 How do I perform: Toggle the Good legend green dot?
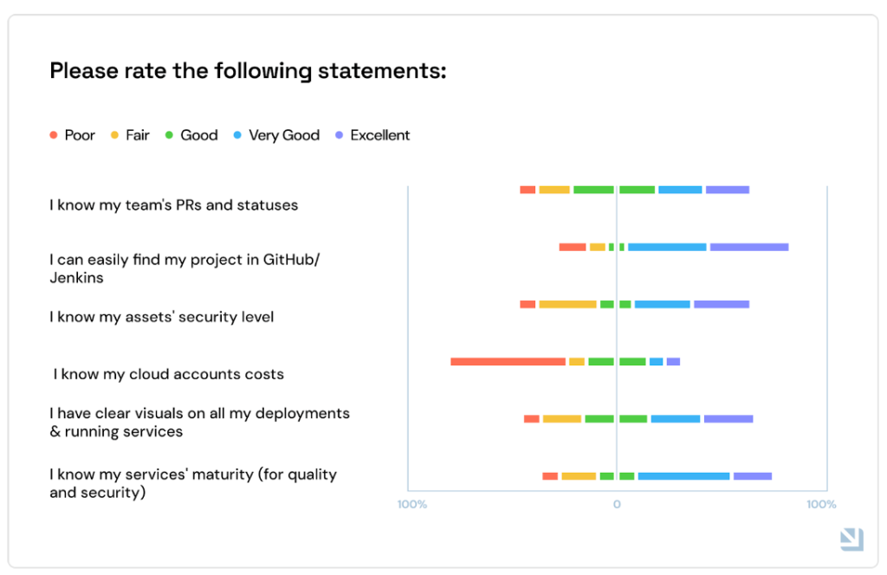pos(169,135)
